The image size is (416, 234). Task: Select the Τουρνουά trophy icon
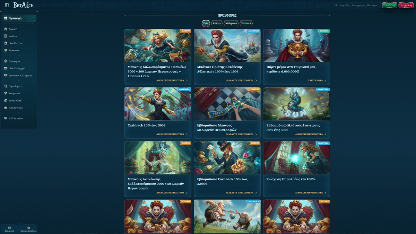coord(6,93)
